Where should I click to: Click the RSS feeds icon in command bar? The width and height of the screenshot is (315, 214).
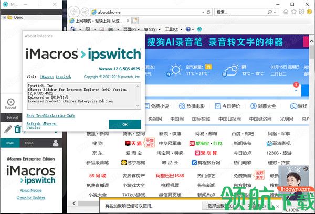tap(88, 29)
